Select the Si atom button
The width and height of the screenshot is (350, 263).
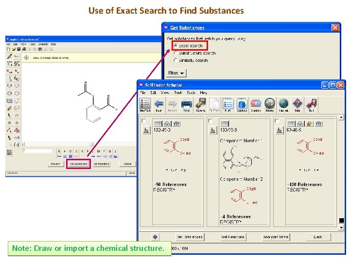coord(110,151)
